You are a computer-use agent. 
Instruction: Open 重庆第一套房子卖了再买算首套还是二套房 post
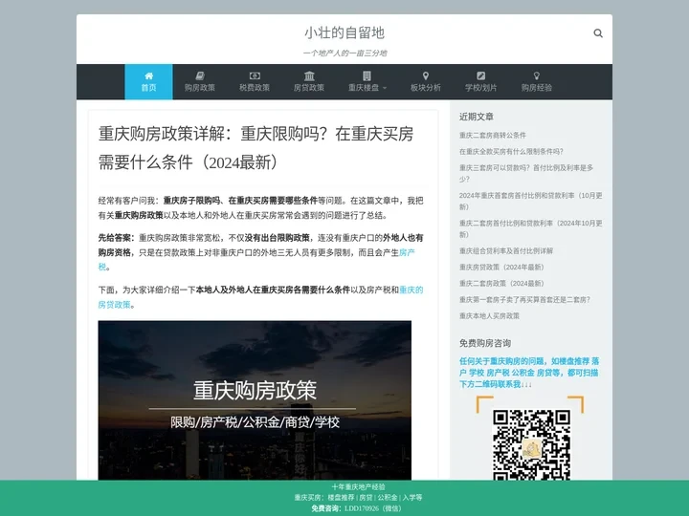(x=524, y=300)
